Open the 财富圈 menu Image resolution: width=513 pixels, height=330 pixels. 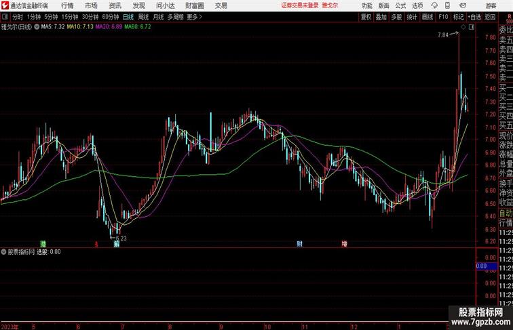(194, 5)
